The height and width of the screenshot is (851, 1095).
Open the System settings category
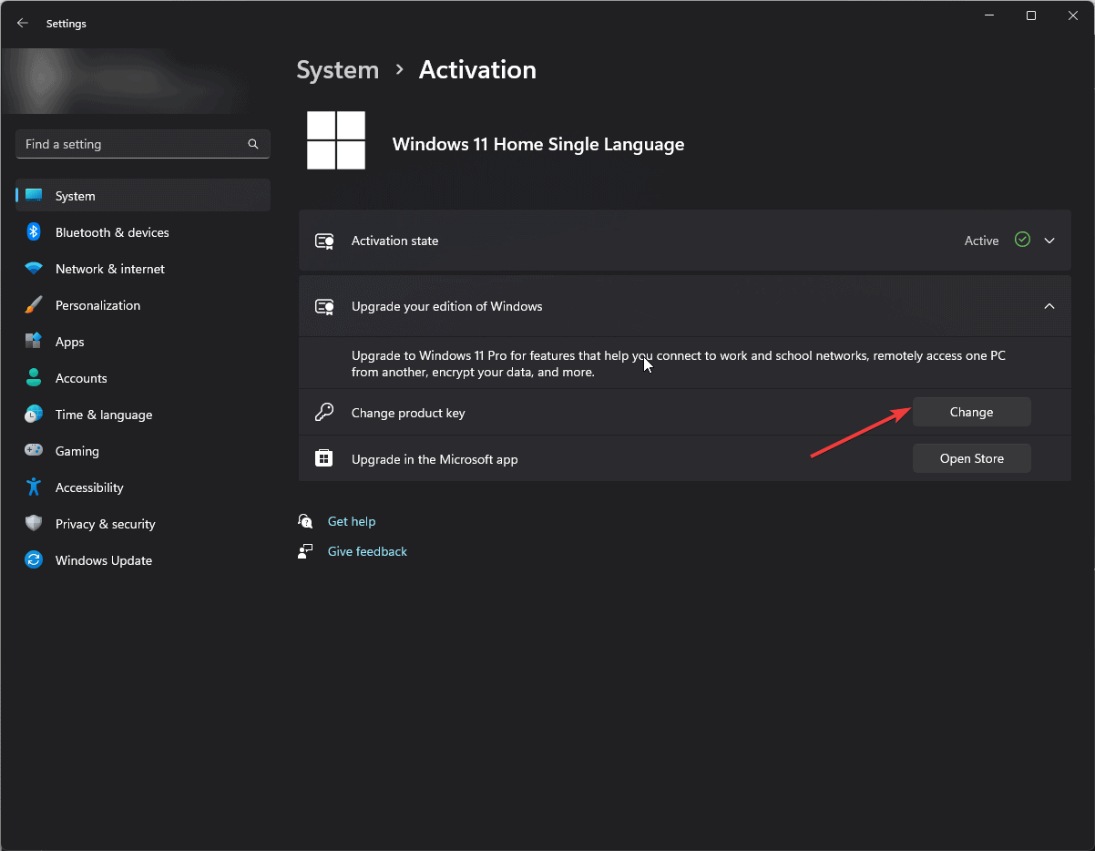tap(143, 196)
